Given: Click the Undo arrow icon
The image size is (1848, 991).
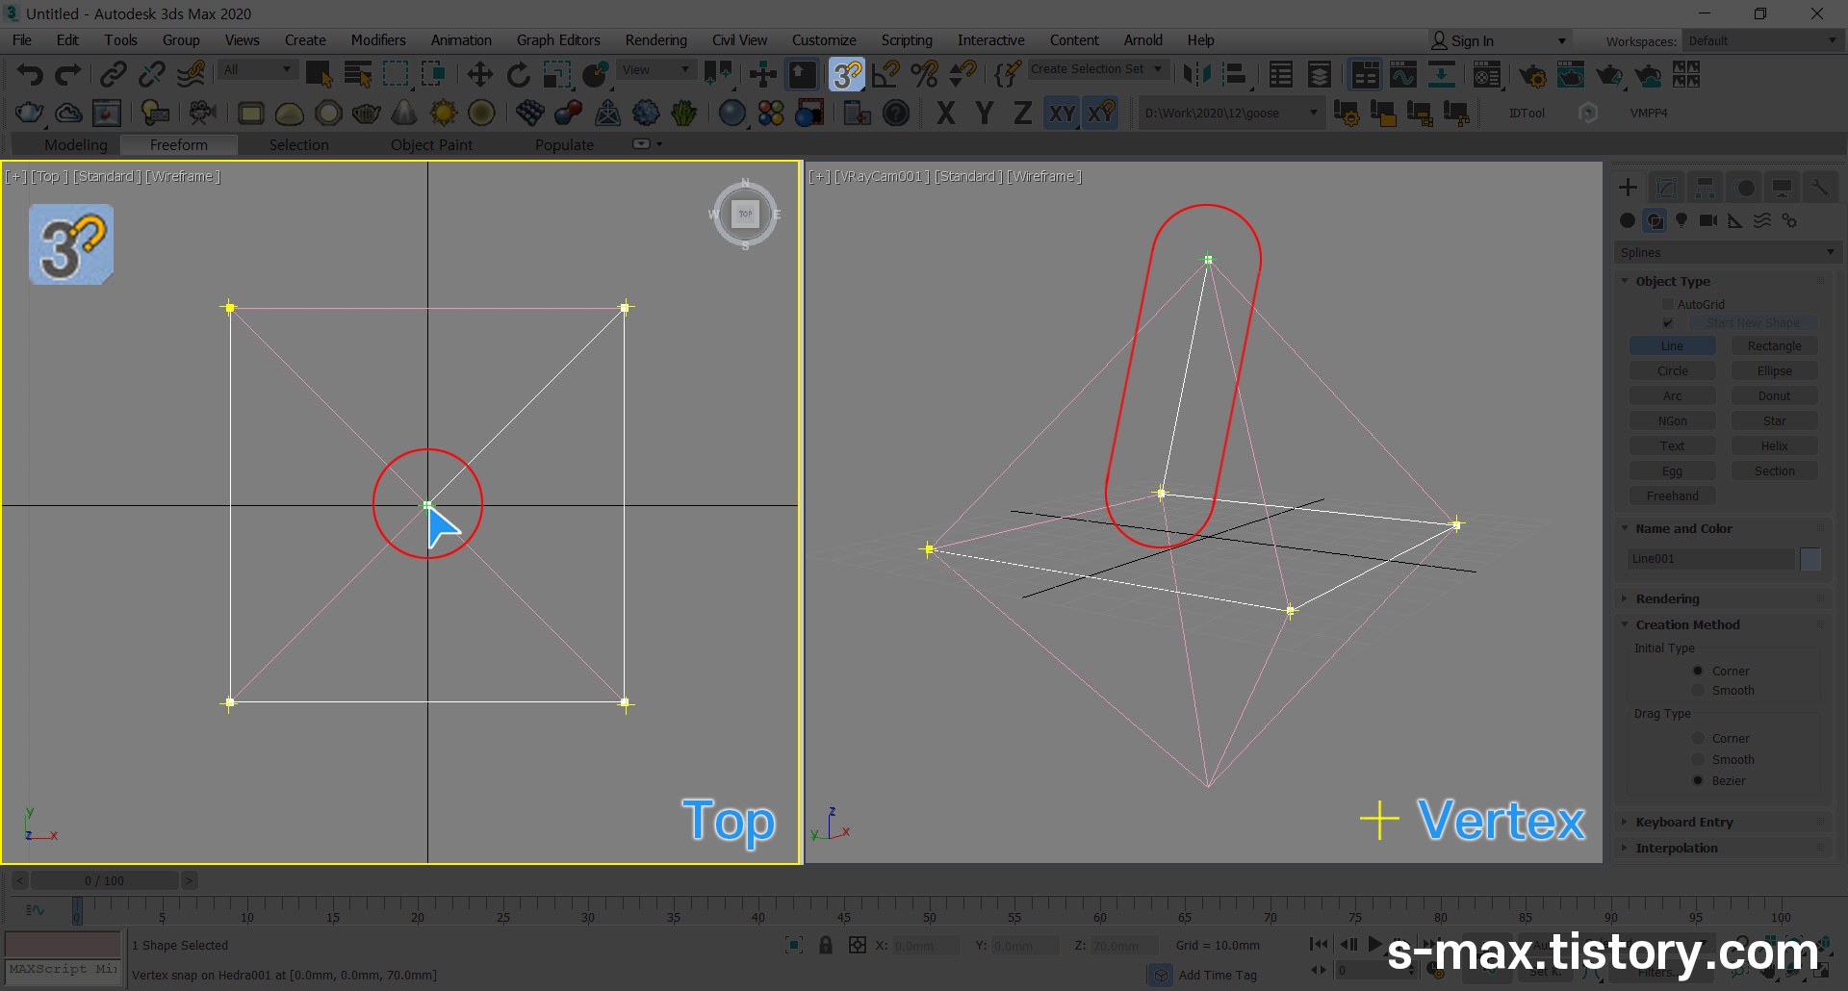Looking at the screenshot, I should tap(30, 74).
